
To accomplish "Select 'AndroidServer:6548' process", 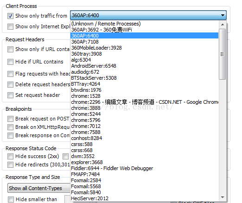I will pyautogui.click(x=145, y=66).
